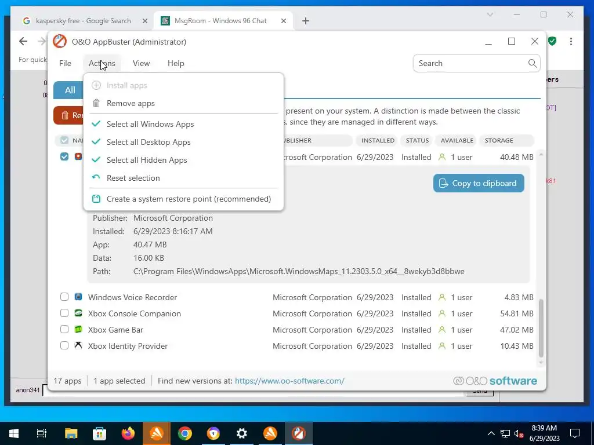Show hidden system tray icons
Image resolution: width=594 pixels, height=445 pixels.
(x=491, y=433)
